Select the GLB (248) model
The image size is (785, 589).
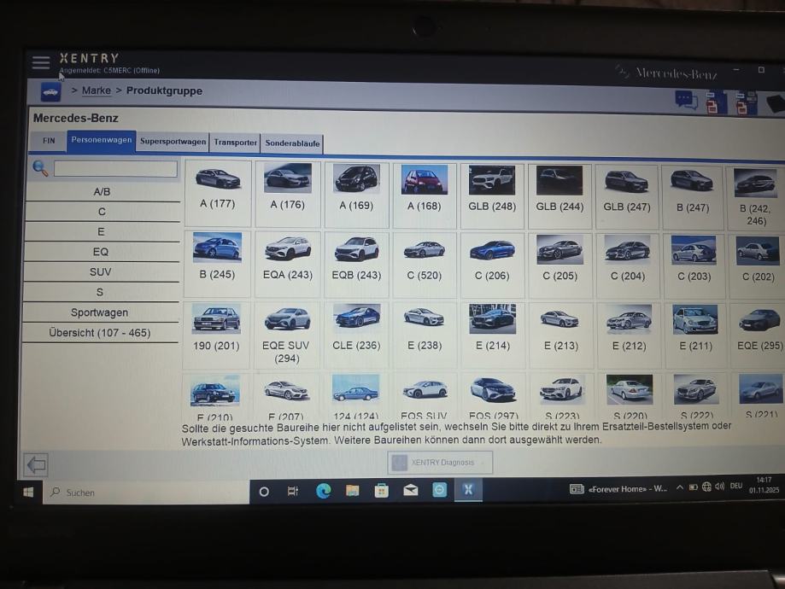[492, 195]
